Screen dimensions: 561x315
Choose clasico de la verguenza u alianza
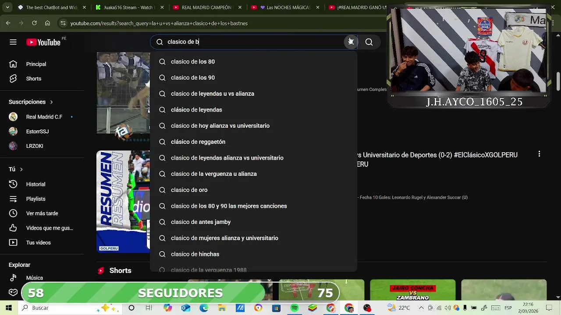coord(253,174)
